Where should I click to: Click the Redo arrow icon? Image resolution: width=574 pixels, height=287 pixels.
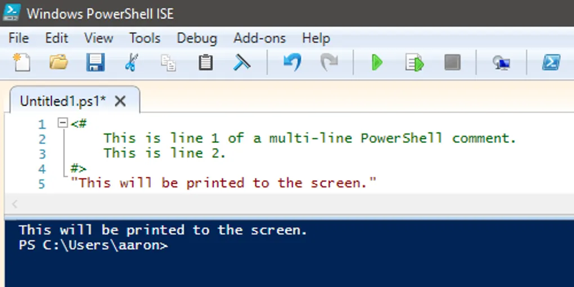tap(329, 62)
